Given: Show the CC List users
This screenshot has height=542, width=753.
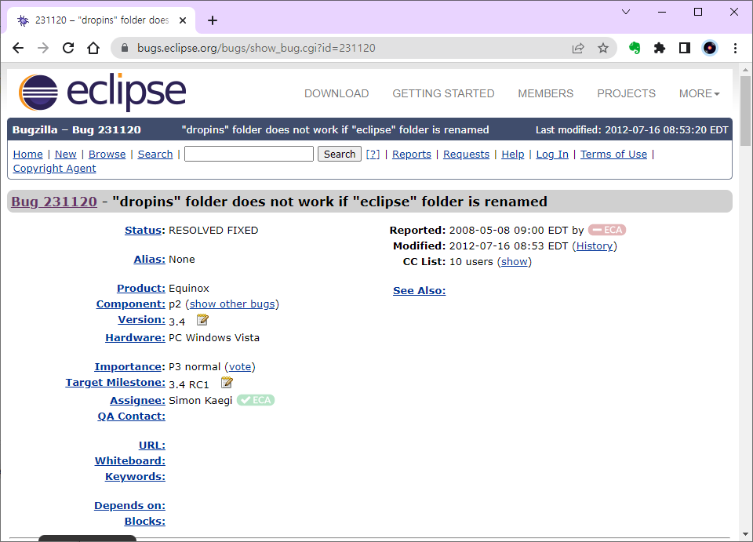Looking at the screenshot, I should pos(515,262).
